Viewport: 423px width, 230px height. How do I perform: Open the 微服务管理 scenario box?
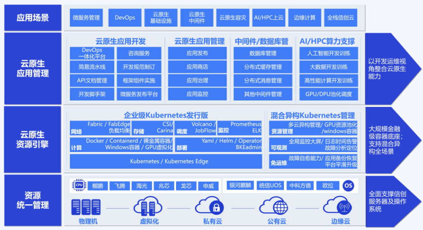click(x=86, y=18)
